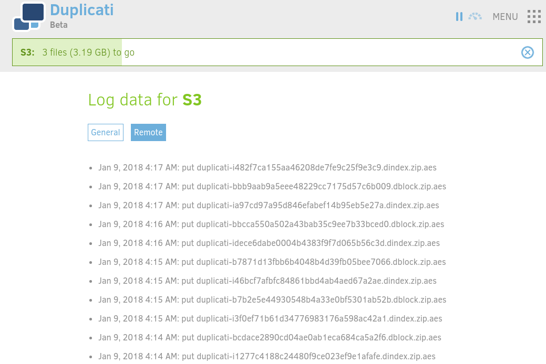
Task: Open MENU in the top bar
Action: (505, 17)
